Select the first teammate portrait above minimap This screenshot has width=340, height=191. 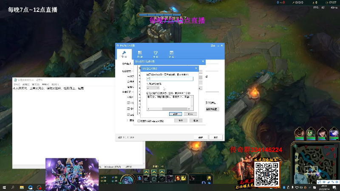(300, 132)
